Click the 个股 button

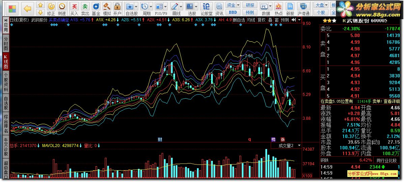321,12
